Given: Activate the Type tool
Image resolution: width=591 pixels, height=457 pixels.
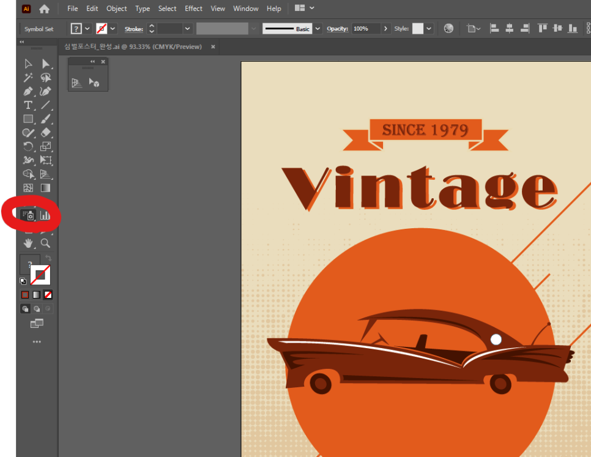Looking at the screenshot, I should tap(28, 105).
